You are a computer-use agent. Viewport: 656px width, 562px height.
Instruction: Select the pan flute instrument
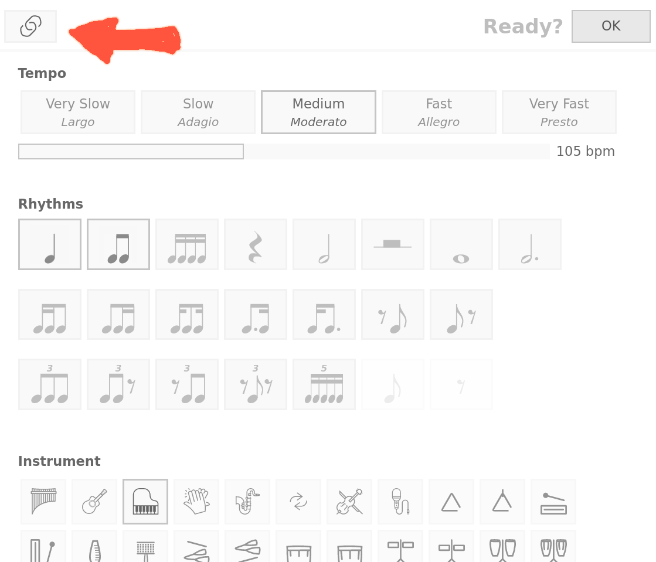[x=43, y=502]
